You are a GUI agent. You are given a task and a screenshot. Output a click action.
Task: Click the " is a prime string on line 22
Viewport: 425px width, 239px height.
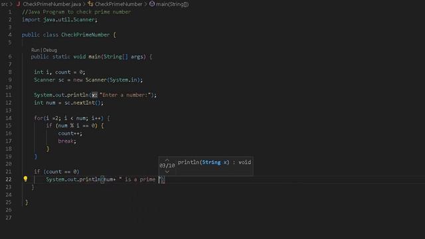(137, 179)
